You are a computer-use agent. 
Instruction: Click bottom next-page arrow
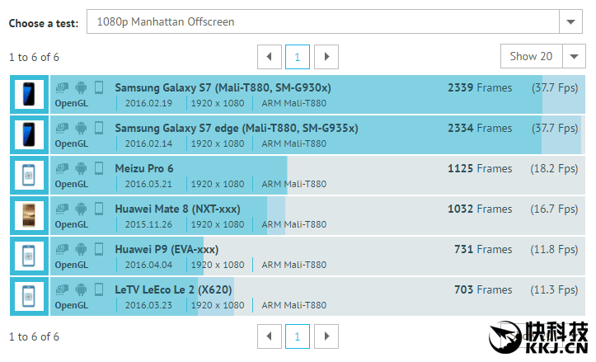[x=326, y=336]
